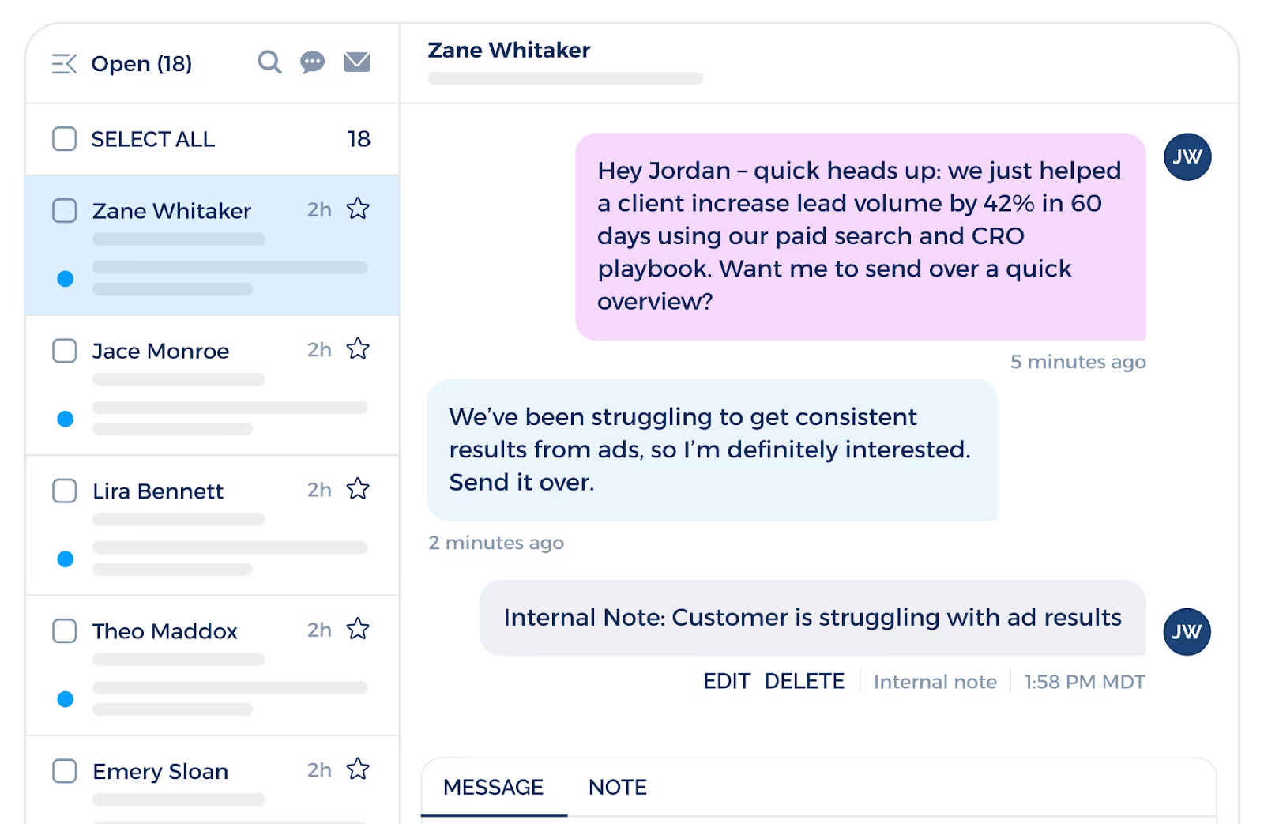Screen dimensions: 1264x824
Task: Select the MESSAGE tab
Action: click(x=494, y=787)
